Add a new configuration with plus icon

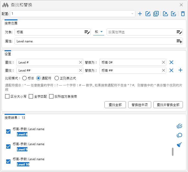coord(140,14)
